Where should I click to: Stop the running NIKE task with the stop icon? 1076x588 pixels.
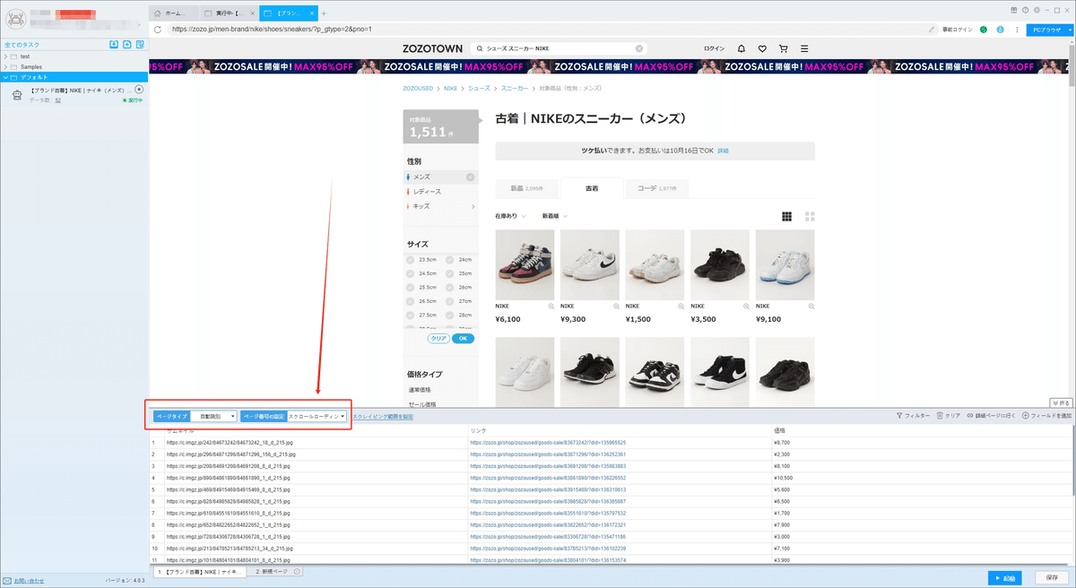click(139, 90)
